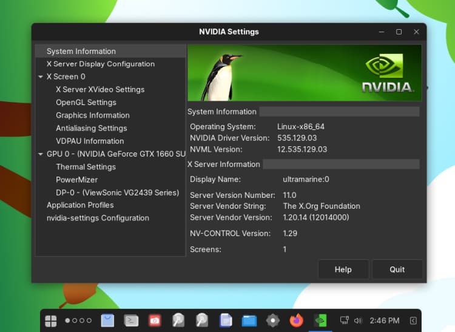
Task: Open the side panel arrow icon in tray
Action: (413, 320)
